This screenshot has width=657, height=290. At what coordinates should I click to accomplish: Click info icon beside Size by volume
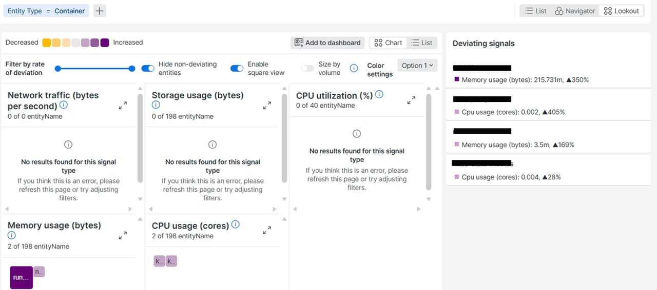tap(354, 68)
